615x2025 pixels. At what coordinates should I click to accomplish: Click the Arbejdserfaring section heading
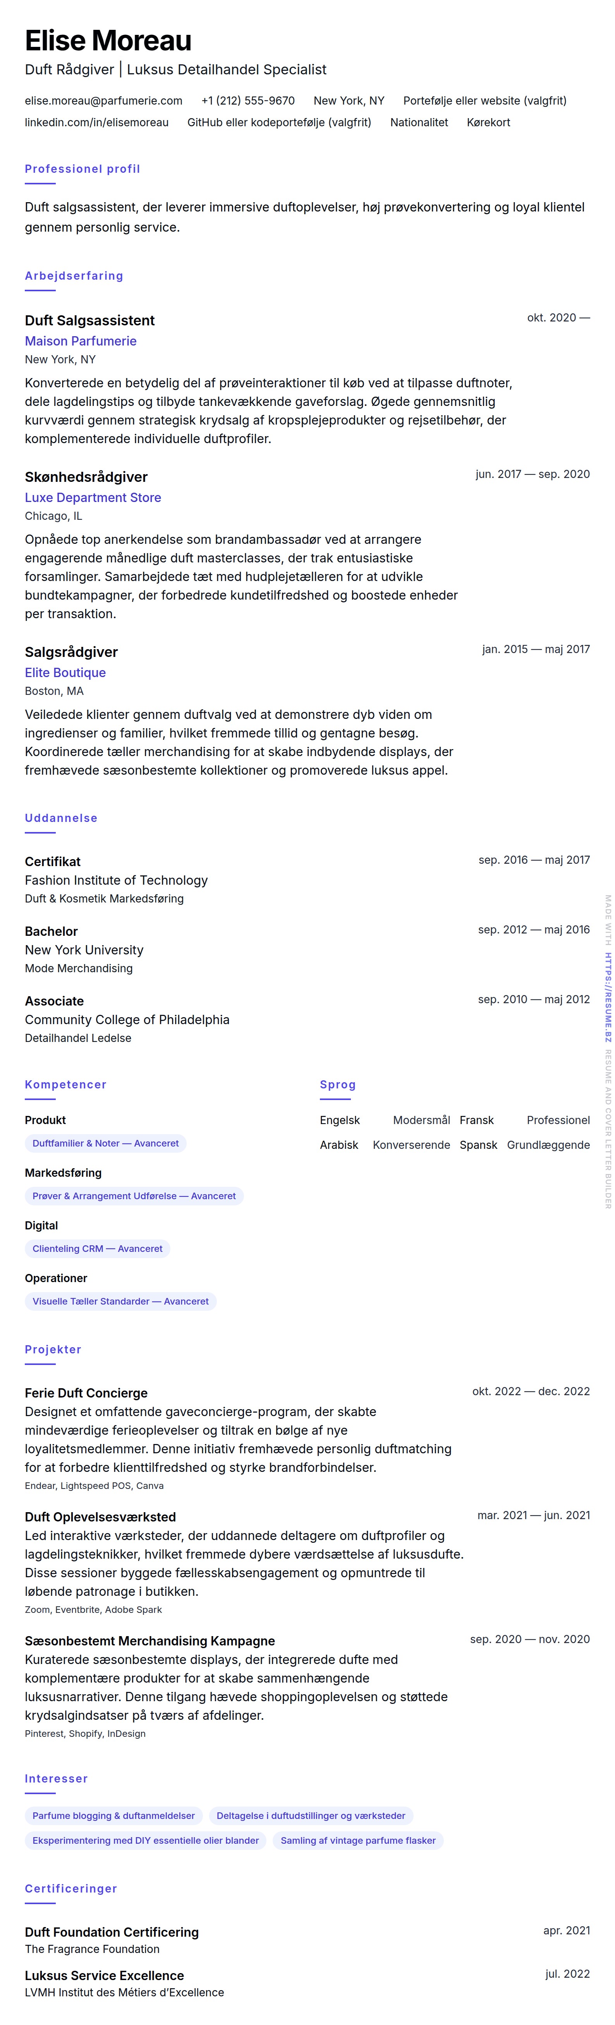click(74, 276)
